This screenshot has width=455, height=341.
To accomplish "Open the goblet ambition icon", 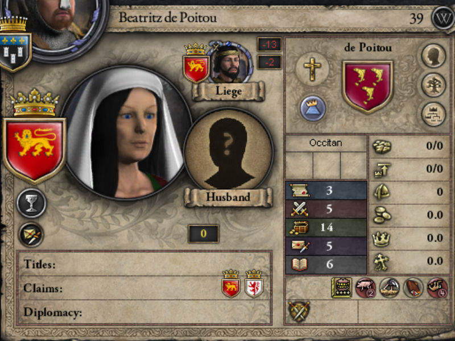I will 31,203.
